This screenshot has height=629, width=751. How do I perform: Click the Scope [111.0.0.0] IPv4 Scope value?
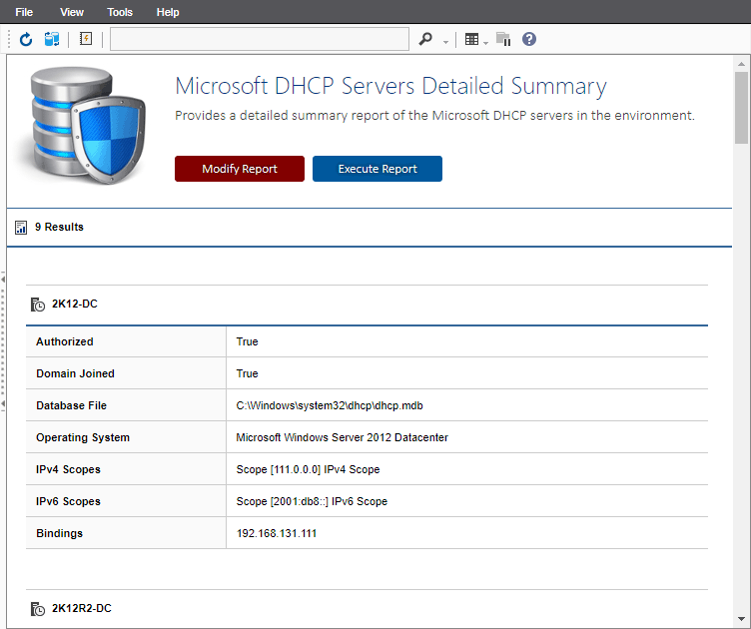(308, 469)
